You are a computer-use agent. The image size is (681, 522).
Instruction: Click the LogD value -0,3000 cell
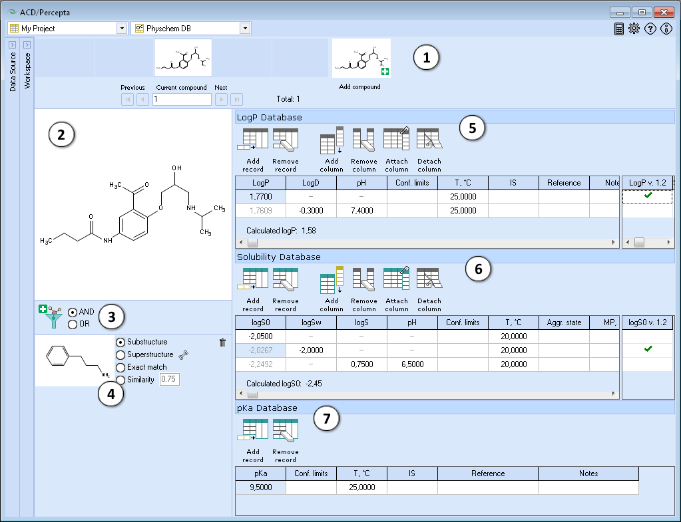coord(311,211)
